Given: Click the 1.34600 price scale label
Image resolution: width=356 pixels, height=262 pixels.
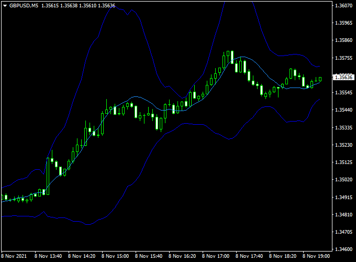Looking at the screenshot, I should pyautogui.click(x=343, y=249).
